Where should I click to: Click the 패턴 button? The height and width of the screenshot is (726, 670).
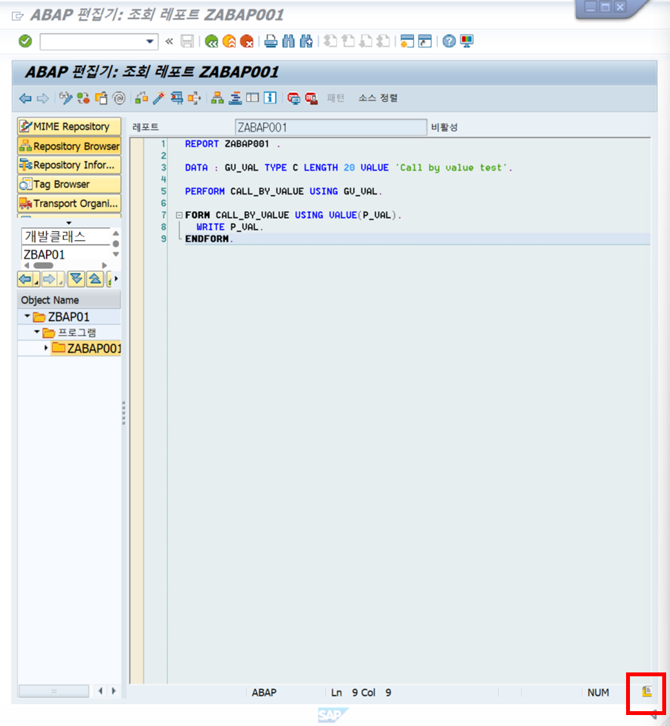pyautogui.click(x=336, y=97)
